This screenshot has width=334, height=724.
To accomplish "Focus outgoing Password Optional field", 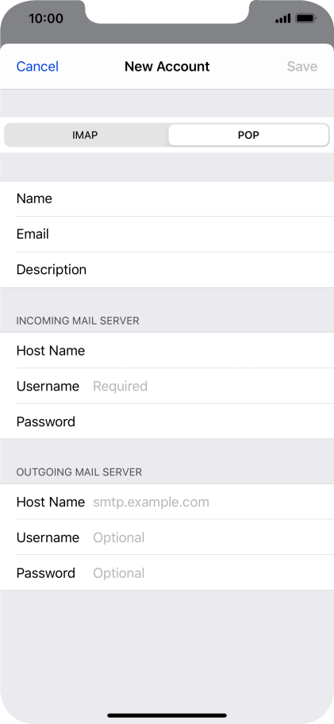I will coord(167,573).
